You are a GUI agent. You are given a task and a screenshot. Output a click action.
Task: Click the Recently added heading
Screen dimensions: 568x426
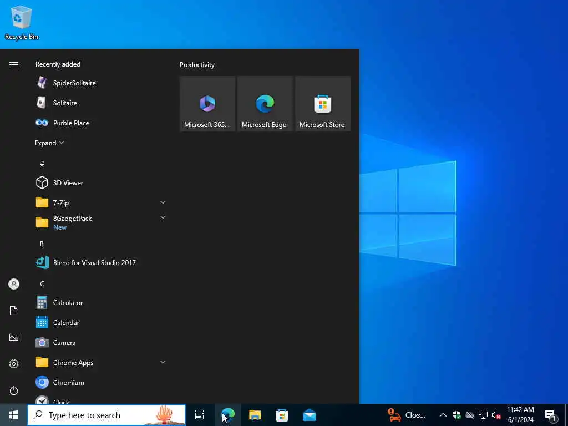(x=58, y=64)
